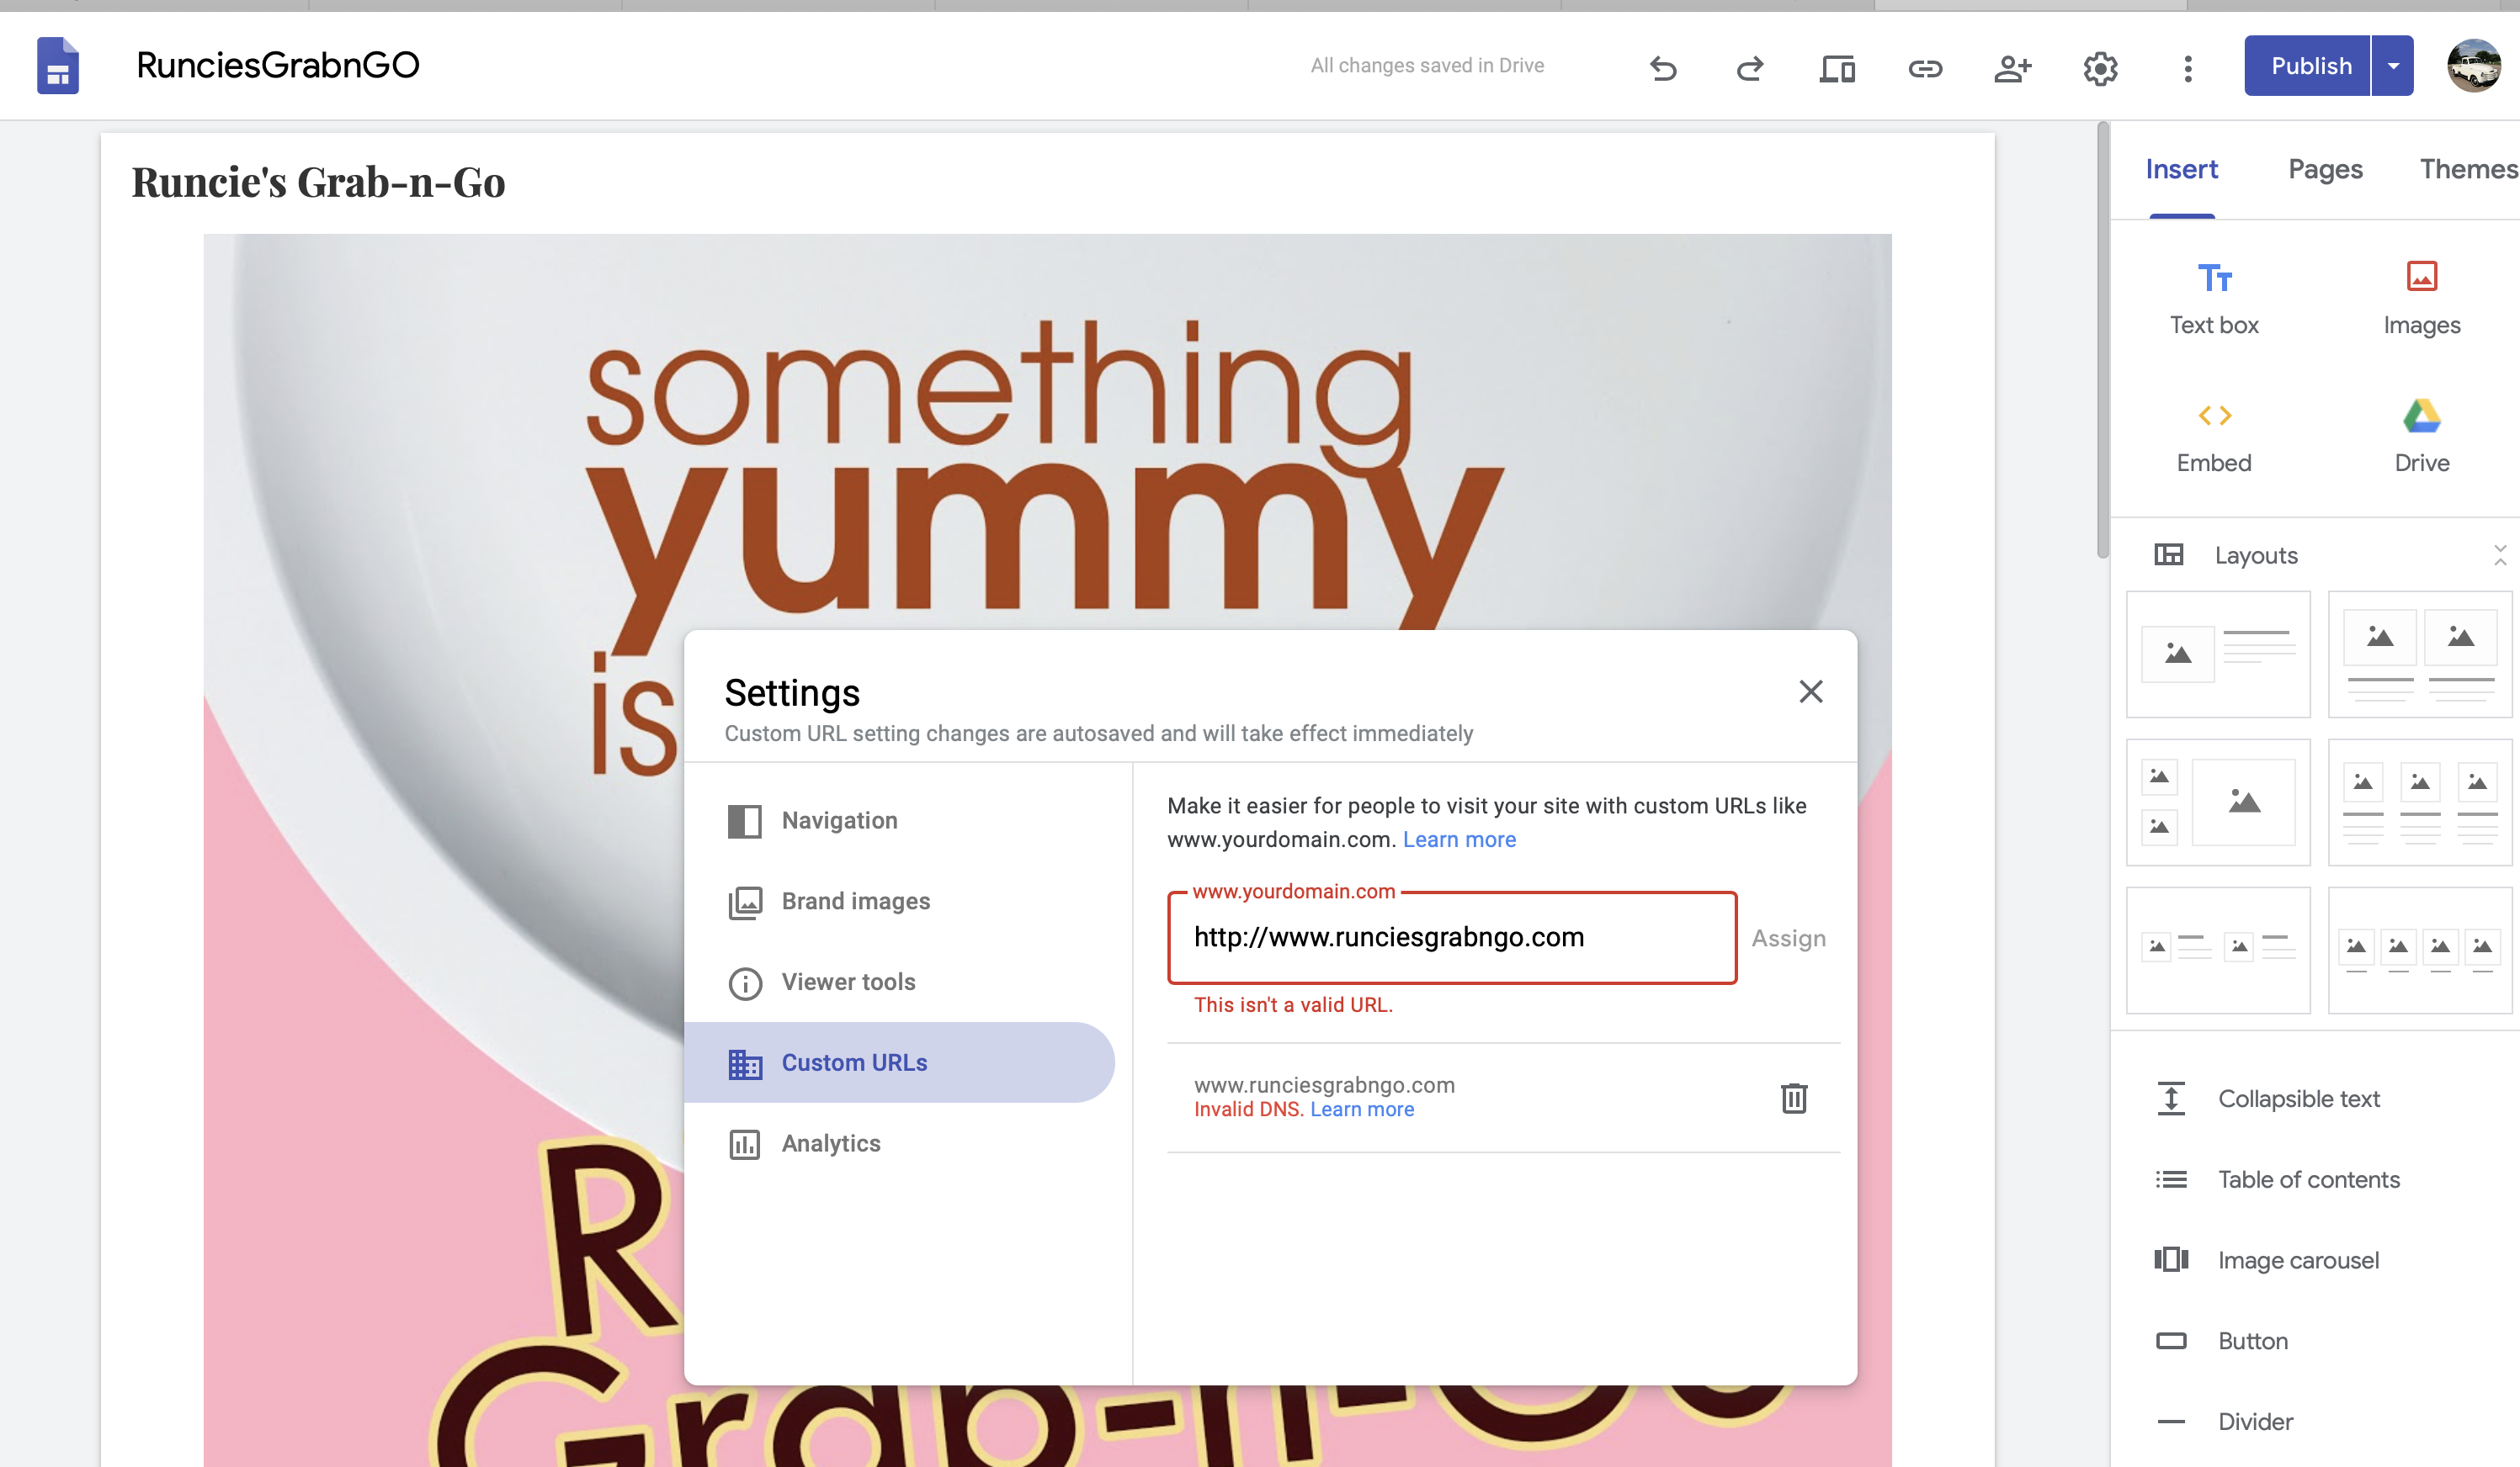Viewport: 2520px width, 1467px height.
Task: Switch to the Pages tab
Action: [x=2326, y=169]
